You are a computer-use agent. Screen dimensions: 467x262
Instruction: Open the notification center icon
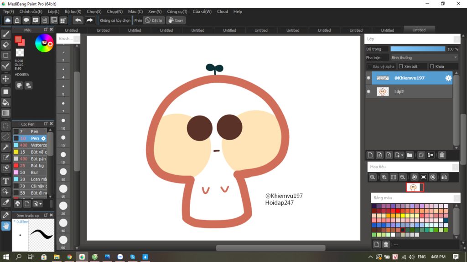coord(456,257)
